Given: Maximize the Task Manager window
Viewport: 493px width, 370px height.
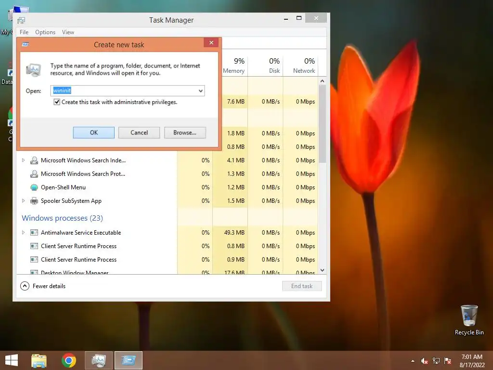Looking at the screenshot, I should (x=299, y=18).
